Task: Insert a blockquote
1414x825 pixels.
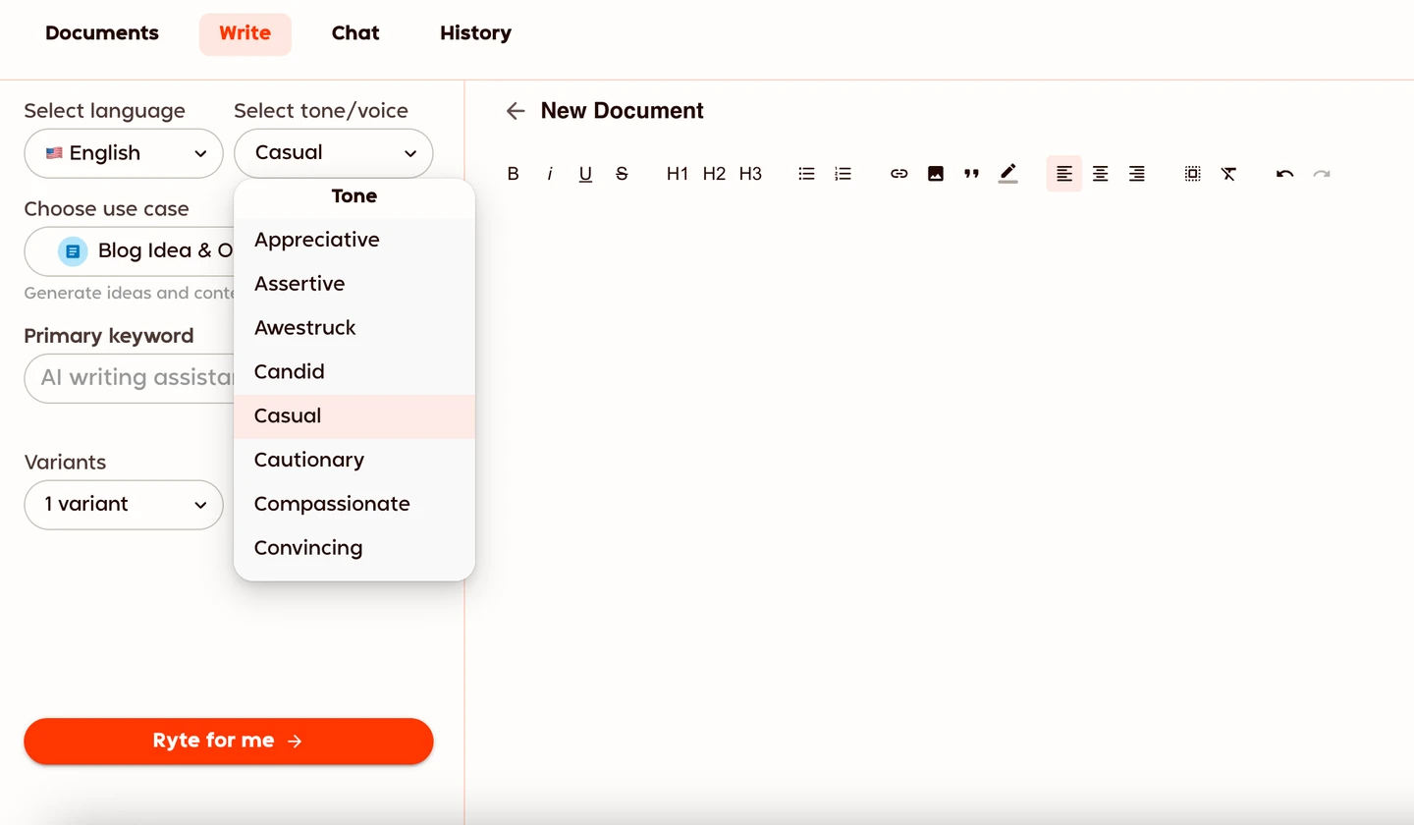Action: pyautogui.click(x=971, y=173)
